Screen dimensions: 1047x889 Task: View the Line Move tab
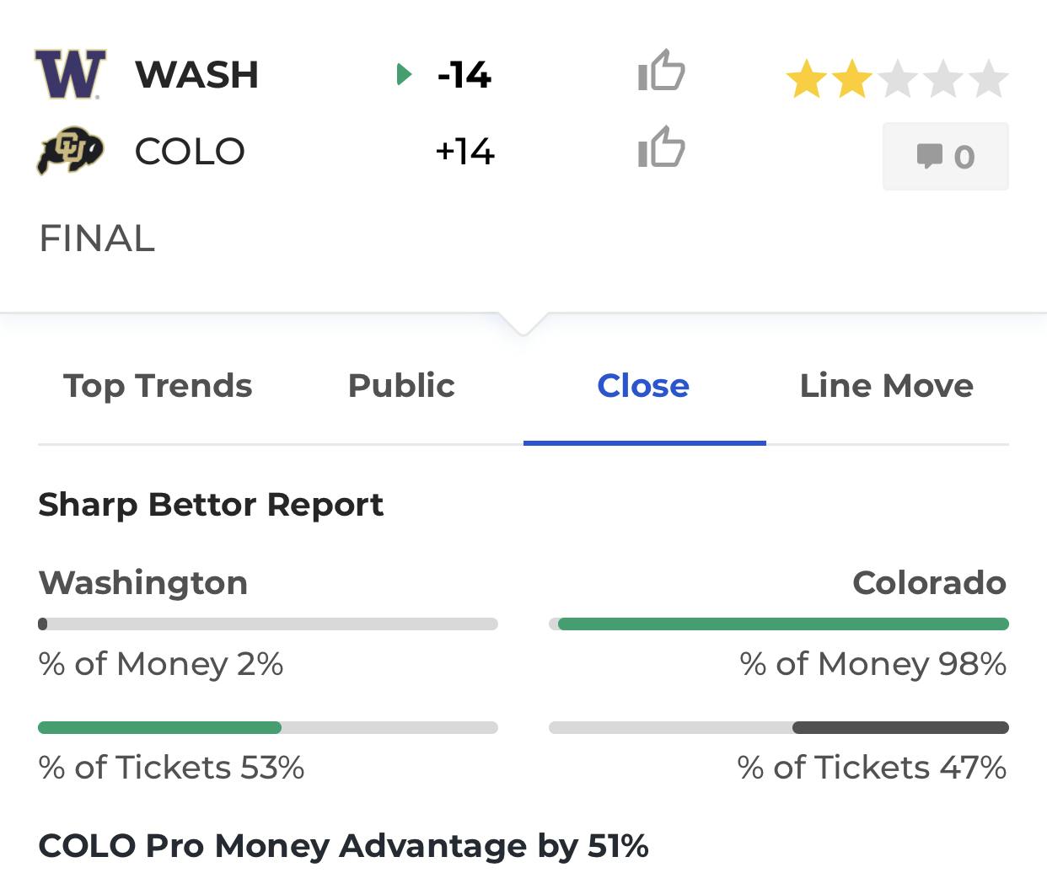coord(887,386)
